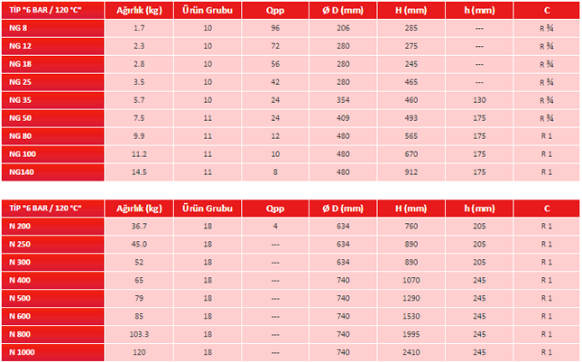This screenshot has height=362, width=582.
Task: Select the 912 height cell for NG140
Action: 411,172
